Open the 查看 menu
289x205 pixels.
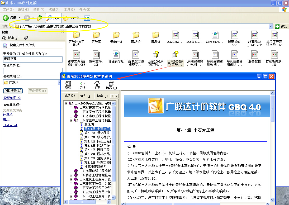pyautogui.click(x=39, y=9)
